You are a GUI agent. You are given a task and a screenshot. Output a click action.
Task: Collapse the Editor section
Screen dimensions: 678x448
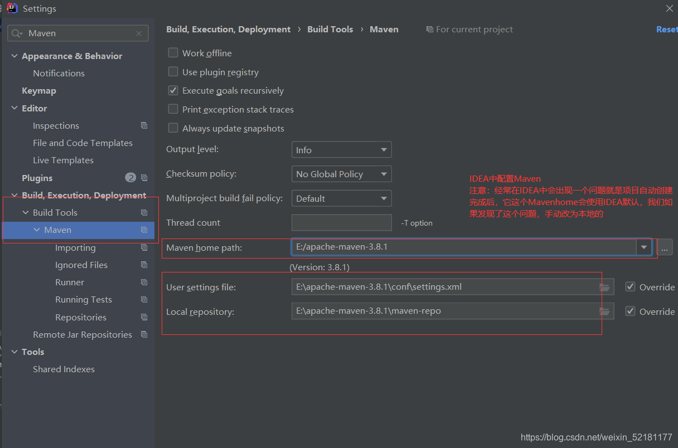[x=14, y=108]
